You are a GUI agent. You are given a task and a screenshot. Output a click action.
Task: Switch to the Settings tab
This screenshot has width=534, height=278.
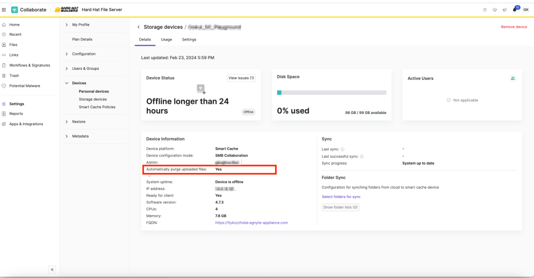tap(189, 39)
